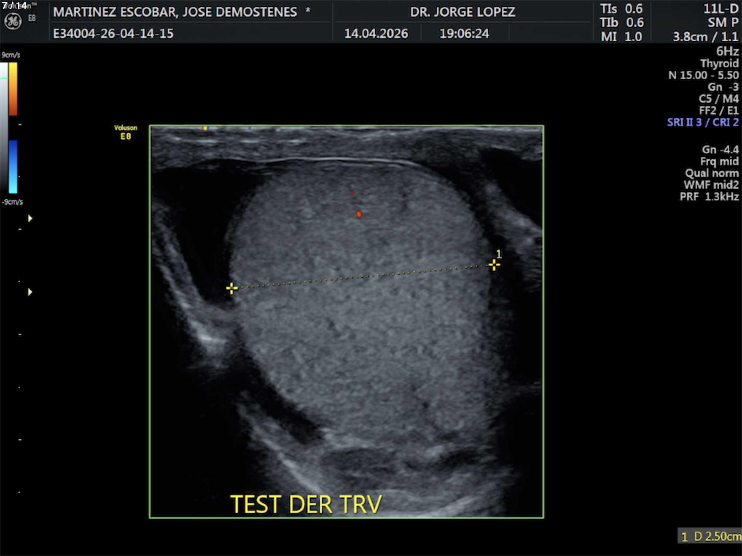Viewport: 742px width, 556px height.
Task: Select the TEST DER TRV annotation text
Action: (306, 504)
